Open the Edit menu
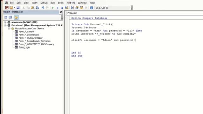This screenshot has height=114, width=203. point(18,3)
